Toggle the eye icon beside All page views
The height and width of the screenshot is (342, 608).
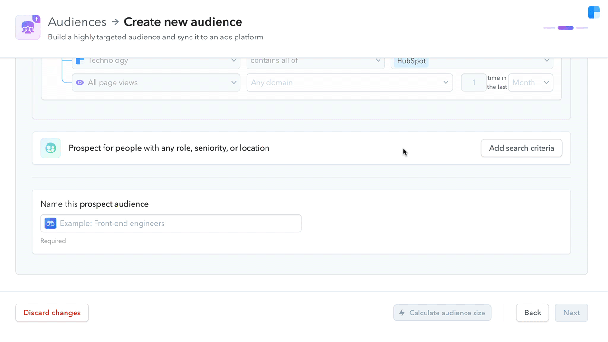[79, 82]
